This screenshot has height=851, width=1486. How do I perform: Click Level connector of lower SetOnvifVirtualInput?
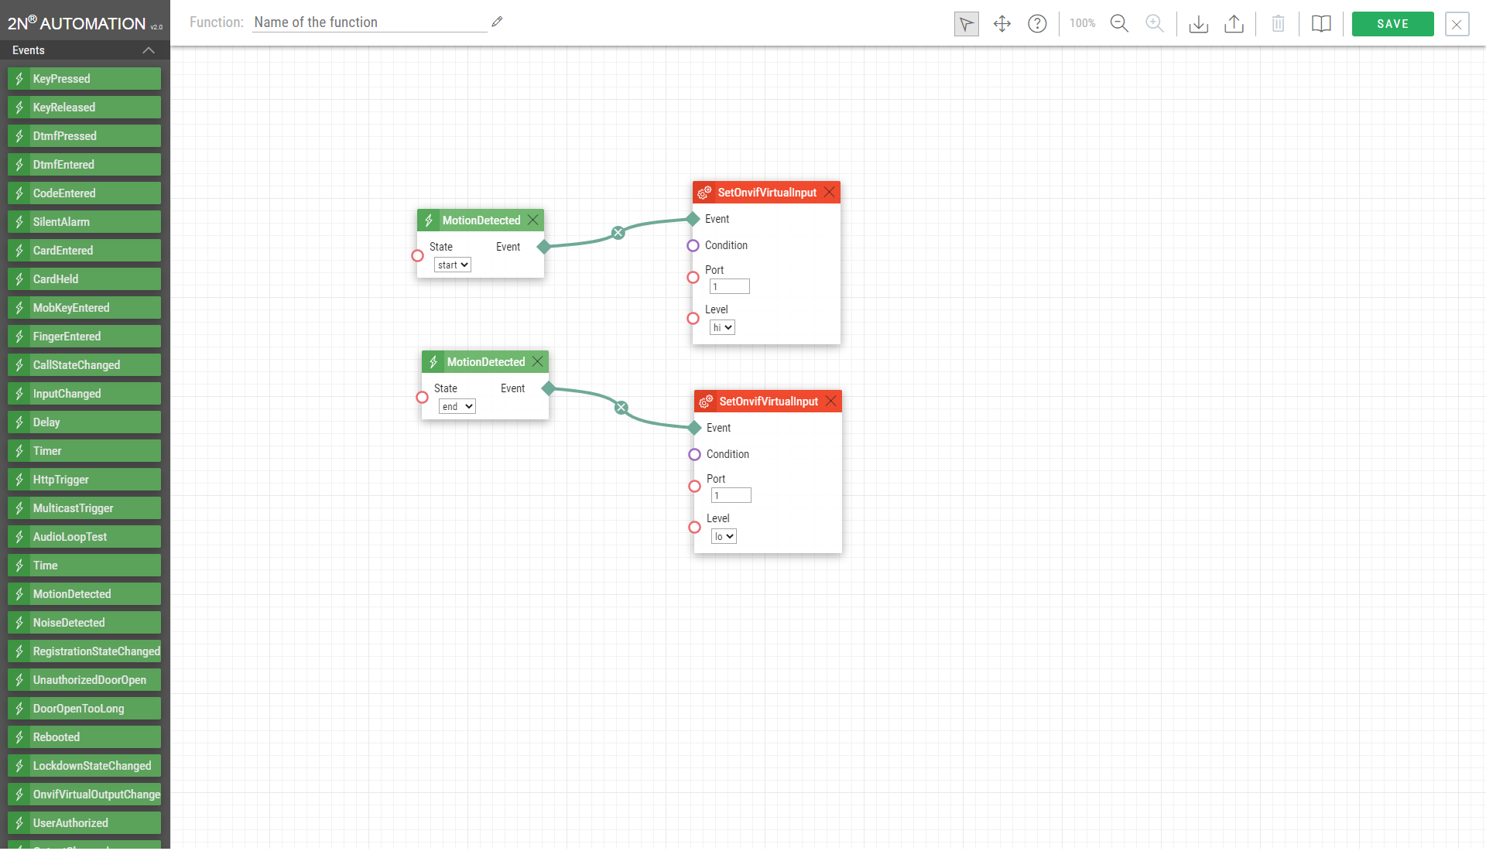coord(694,528)
